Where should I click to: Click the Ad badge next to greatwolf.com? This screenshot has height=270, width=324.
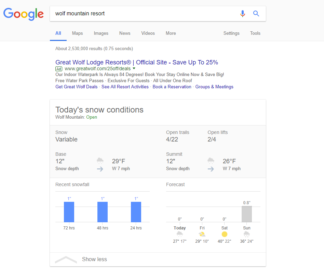[59, 69]
